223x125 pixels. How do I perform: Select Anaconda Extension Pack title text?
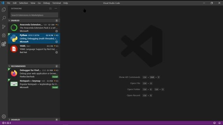coord(31,25)
